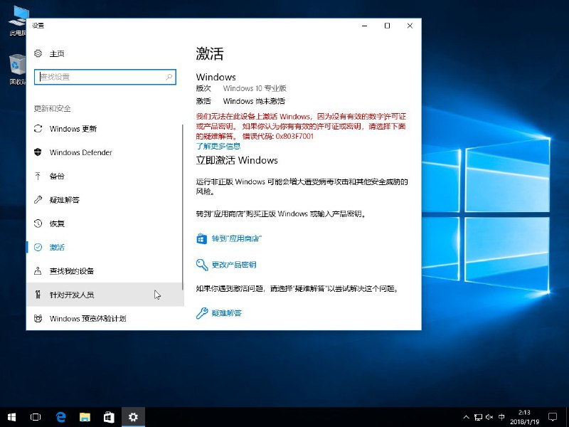569x427 pixels.
Task: Click the 中 input method indicator
Action: click(x=501, y=417)
